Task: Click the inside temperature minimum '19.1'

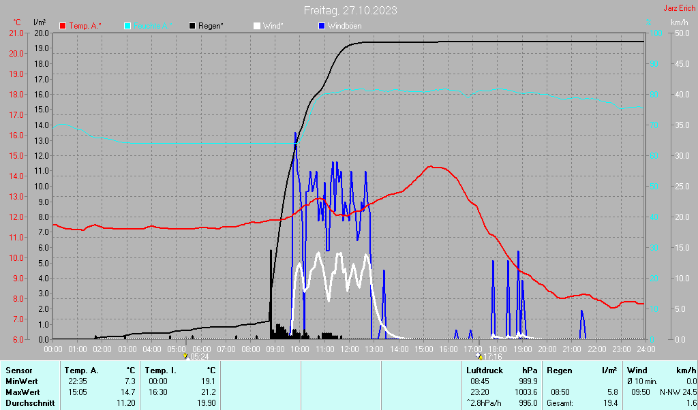Action: (x=209, y=381)
